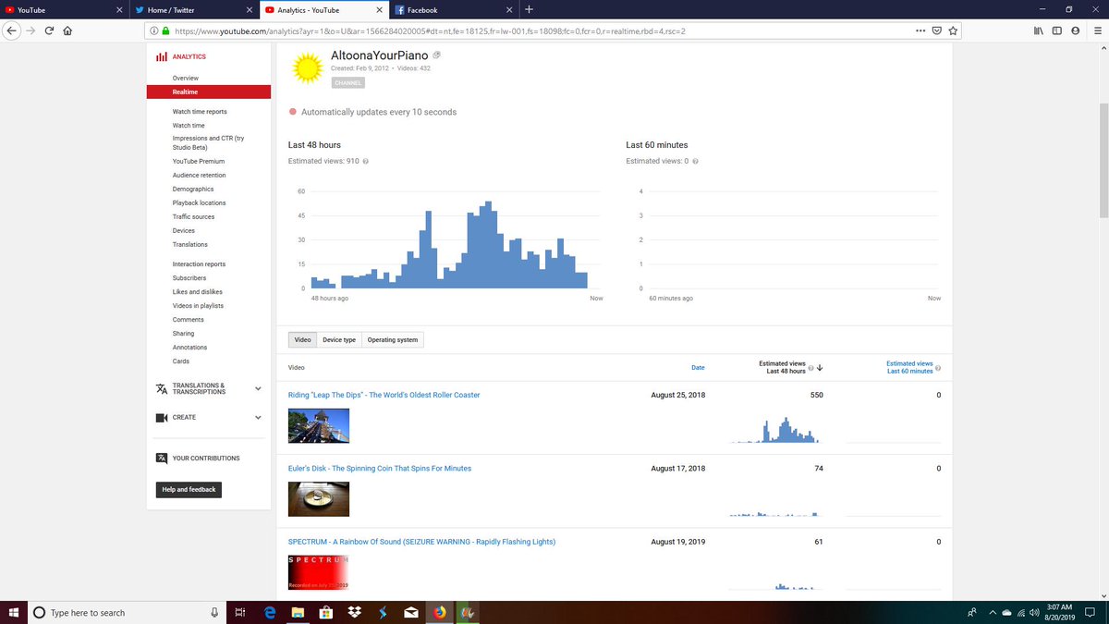Show sidebars icon in Firefox toolbar
Viewport: 1109px width, 624px height.
[x=1057, y=30]
